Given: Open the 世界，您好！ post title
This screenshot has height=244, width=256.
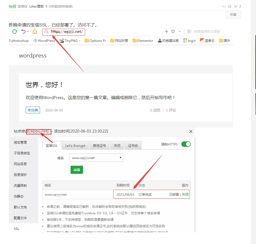Looking at the screenshot, I should [44, 85].
